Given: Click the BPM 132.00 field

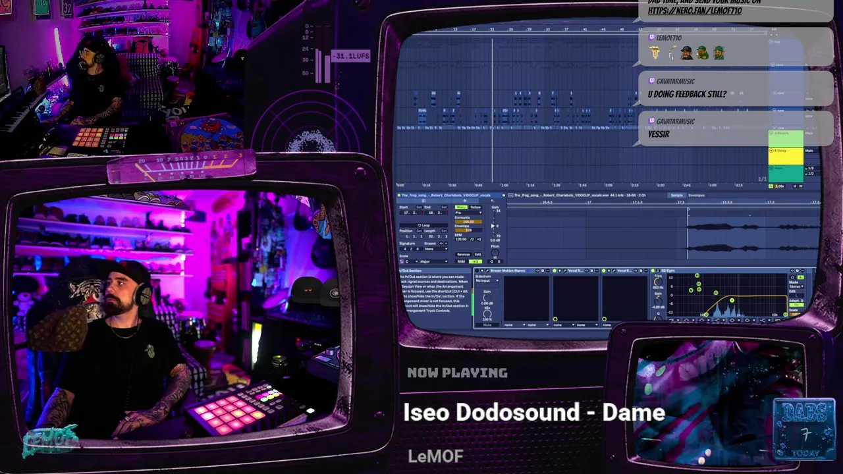Looking at the screenshot, I should click(461, 239).
